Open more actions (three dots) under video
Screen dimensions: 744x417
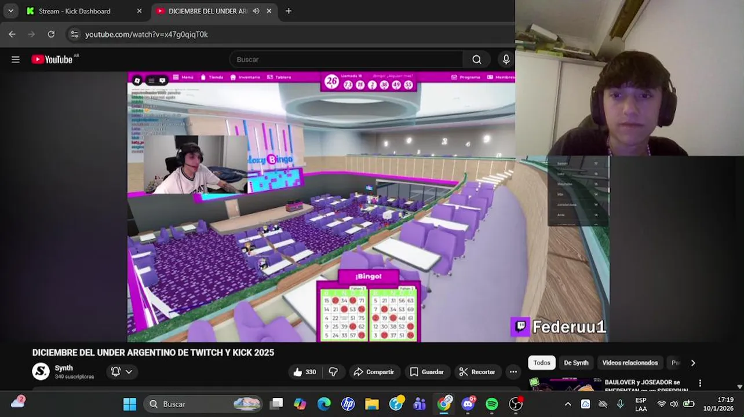click(x=513, y=372)
